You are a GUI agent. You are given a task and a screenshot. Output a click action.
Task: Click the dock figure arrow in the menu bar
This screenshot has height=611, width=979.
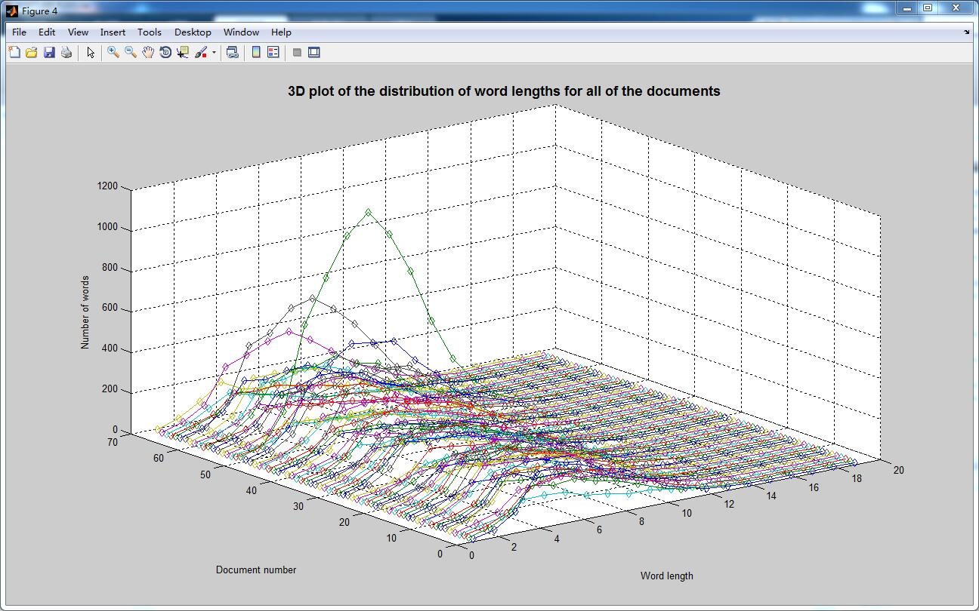[x=966, y=32]
